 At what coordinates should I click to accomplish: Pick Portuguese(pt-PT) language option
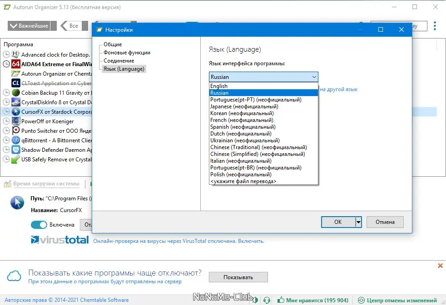[263, 100]
